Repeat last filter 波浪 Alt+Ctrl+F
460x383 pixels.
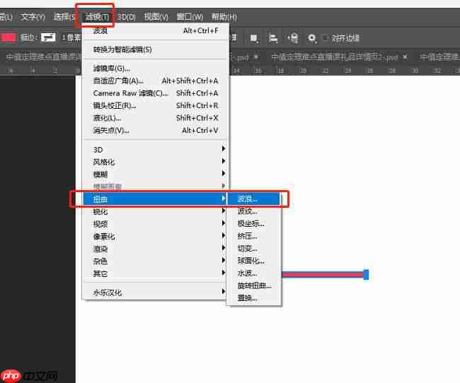(x=156, y=30)
